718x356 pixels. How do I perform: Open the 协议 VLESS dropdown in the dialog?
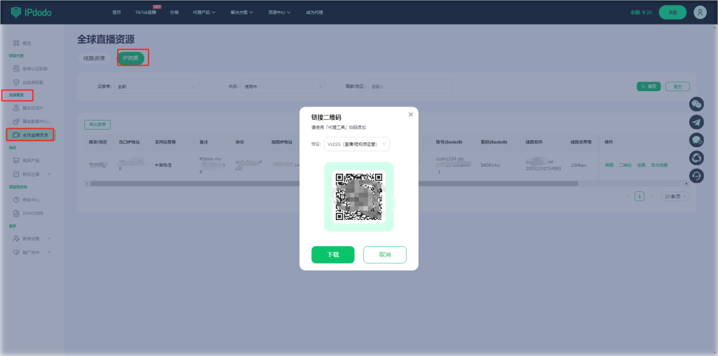coord(357,144)
